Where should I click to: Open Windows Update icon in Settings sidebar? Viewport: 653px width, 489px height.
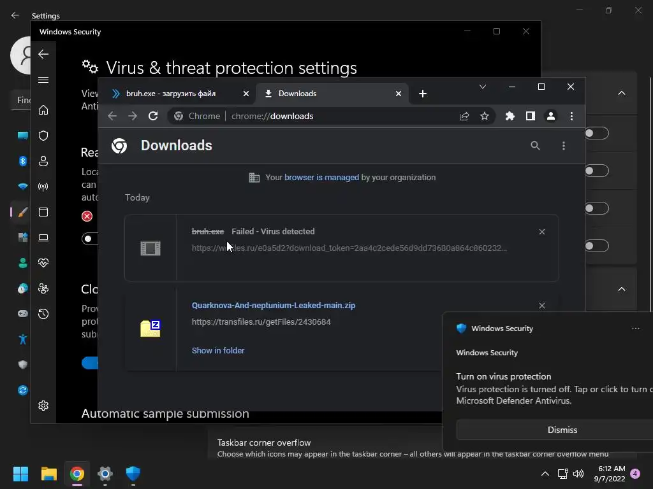tap(23, 390)
